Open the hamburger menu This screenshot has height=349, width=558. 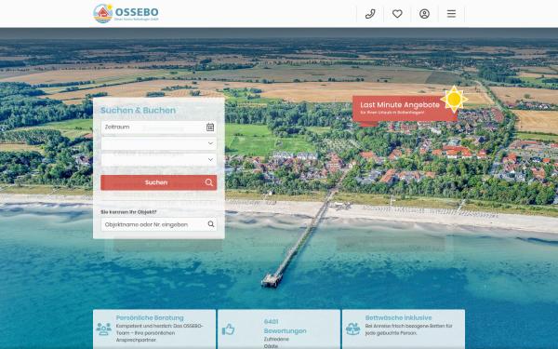click(x=451, y=14)
